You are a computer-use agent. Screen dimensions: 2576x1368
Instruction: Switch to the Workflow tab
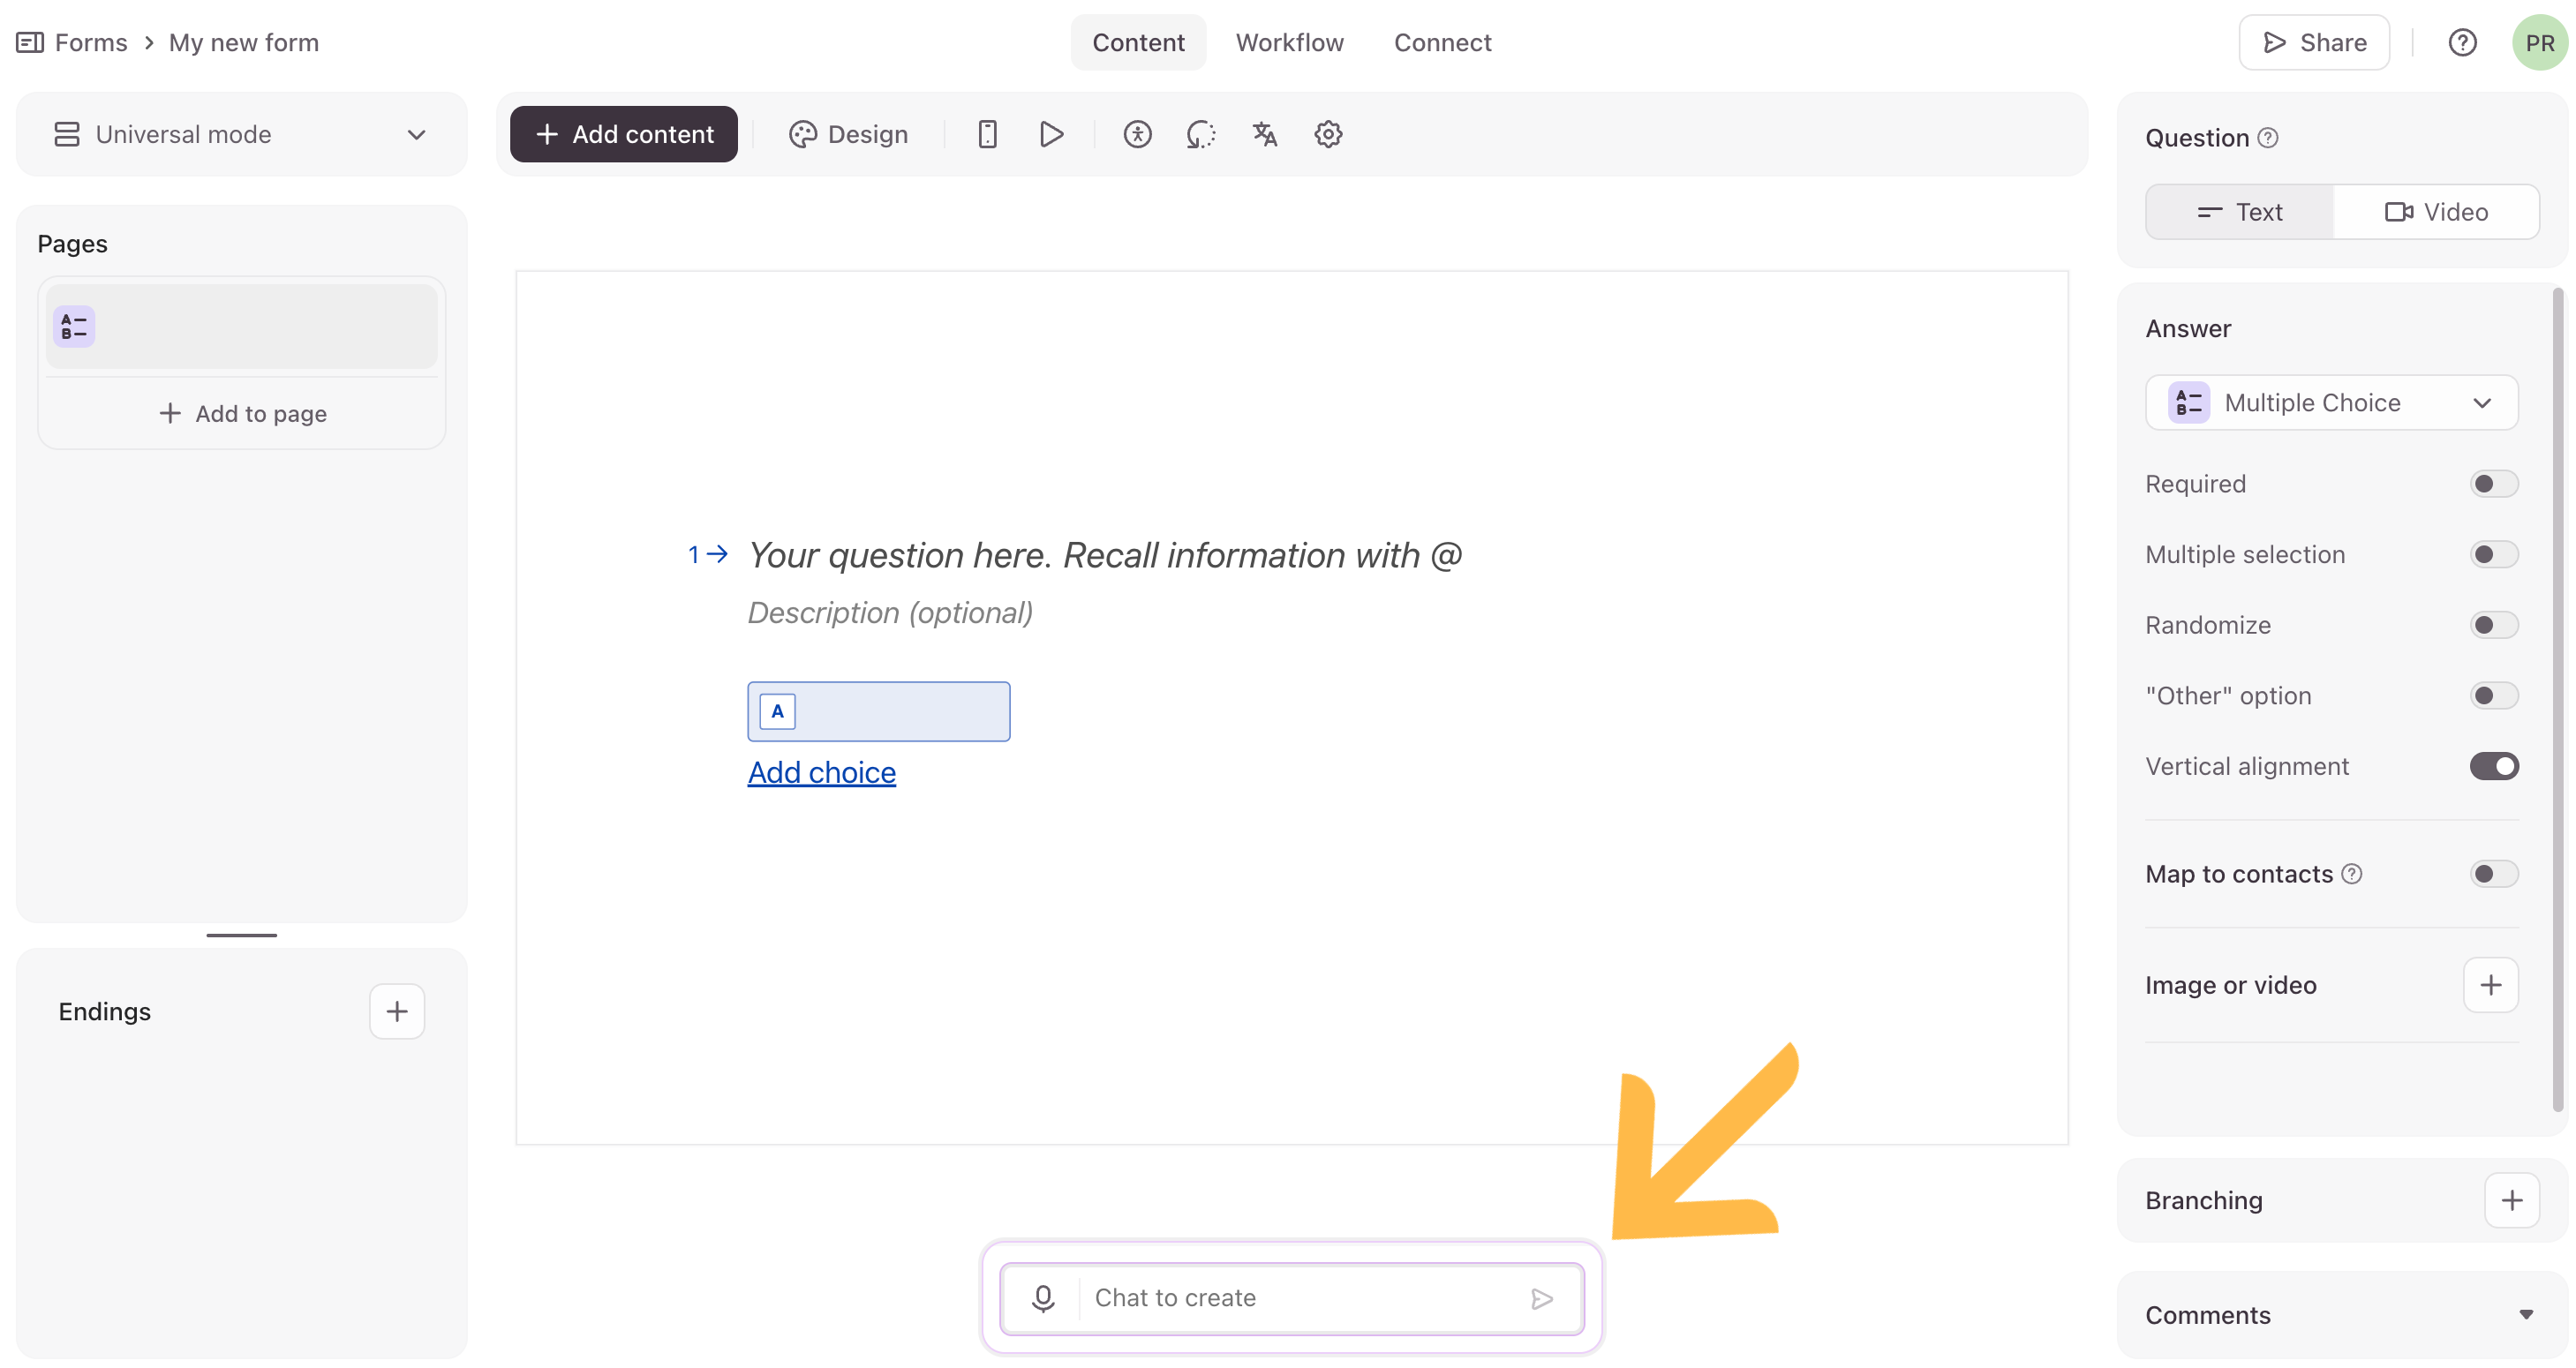point(1289,43)
